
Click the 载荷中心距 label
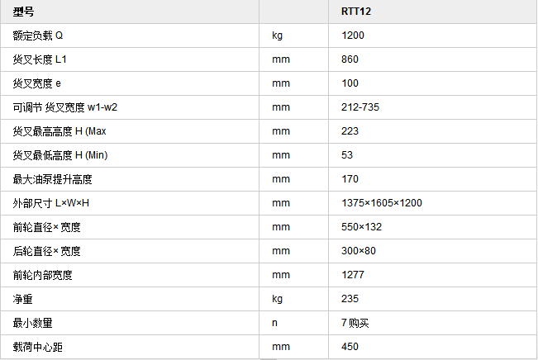pyautogui.click(x=38, y=347)
